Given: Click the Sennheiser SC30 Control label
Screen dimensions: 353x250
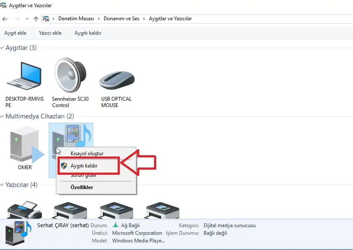Looking at the screenshot, I should click(70, 102).
